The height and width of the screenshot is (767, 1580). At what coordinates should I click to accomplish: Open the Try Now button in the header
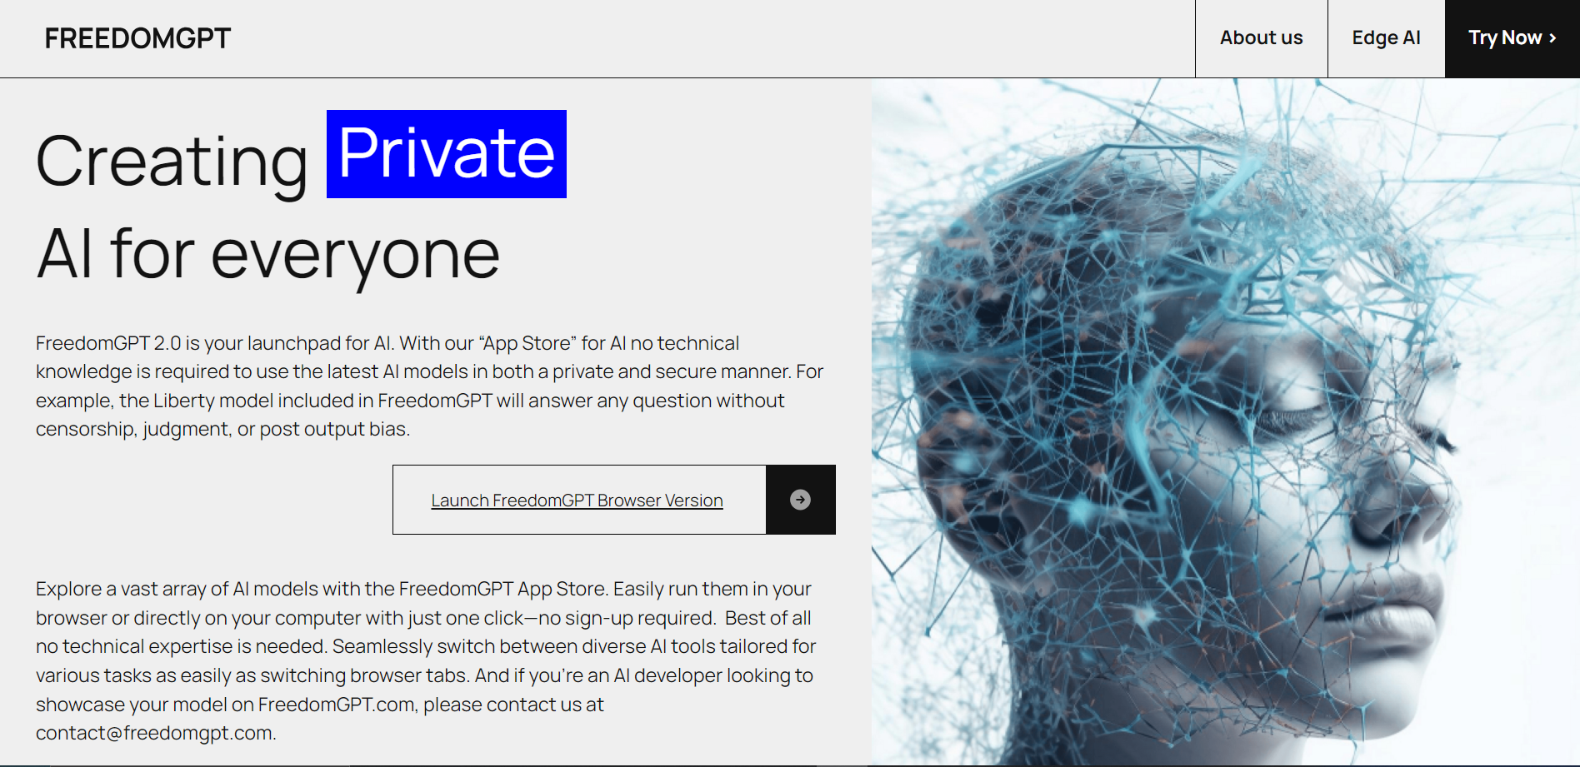click(1511, 37)
